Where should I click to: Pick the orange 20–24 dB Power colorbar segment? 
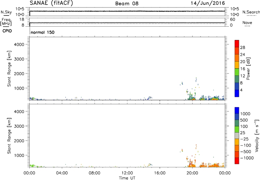(x=237, y=58)
